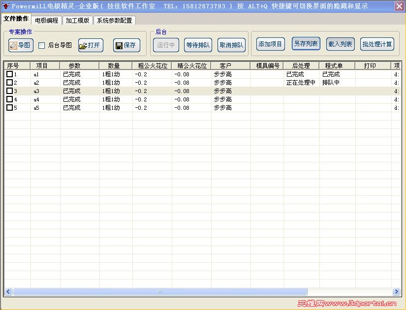Image resolution: width=406 pixels, height=310 pixels.
Task: Switch to the 文件操作 tab
Action: pyautogui.click(x=16, y=19)
